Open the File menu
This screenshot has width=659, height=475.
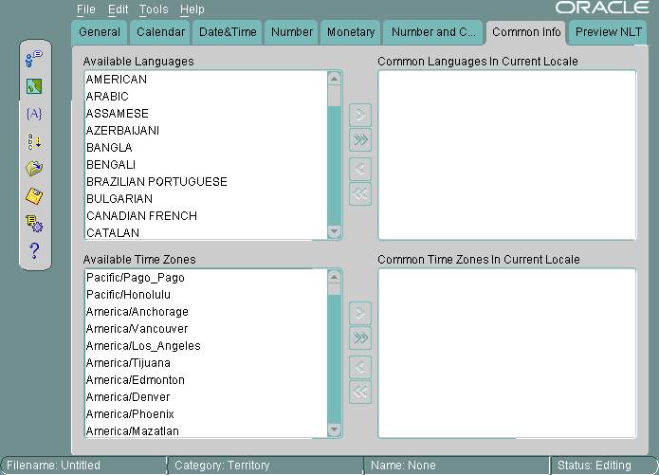(x=86, y=9)
